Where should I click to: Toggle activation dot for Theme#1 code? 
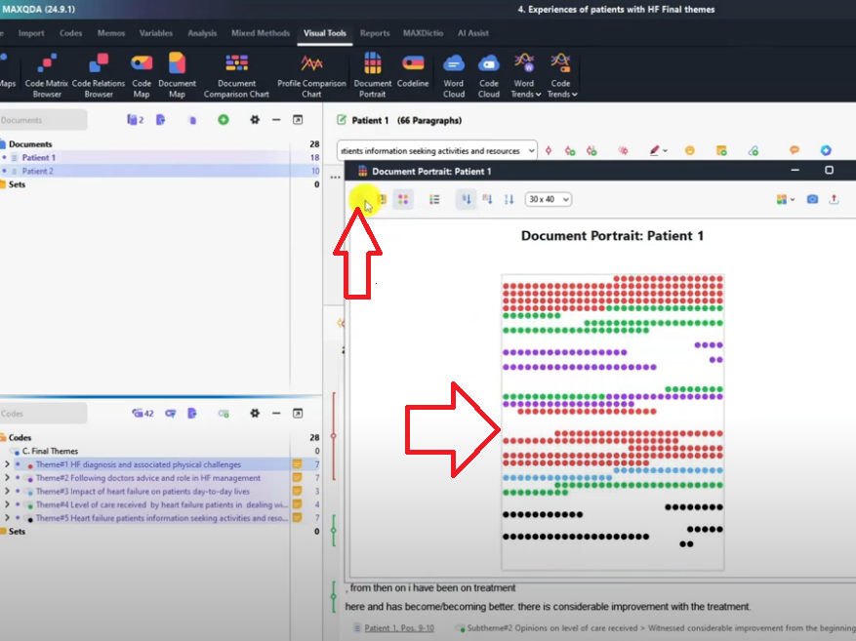click(18, 464)
